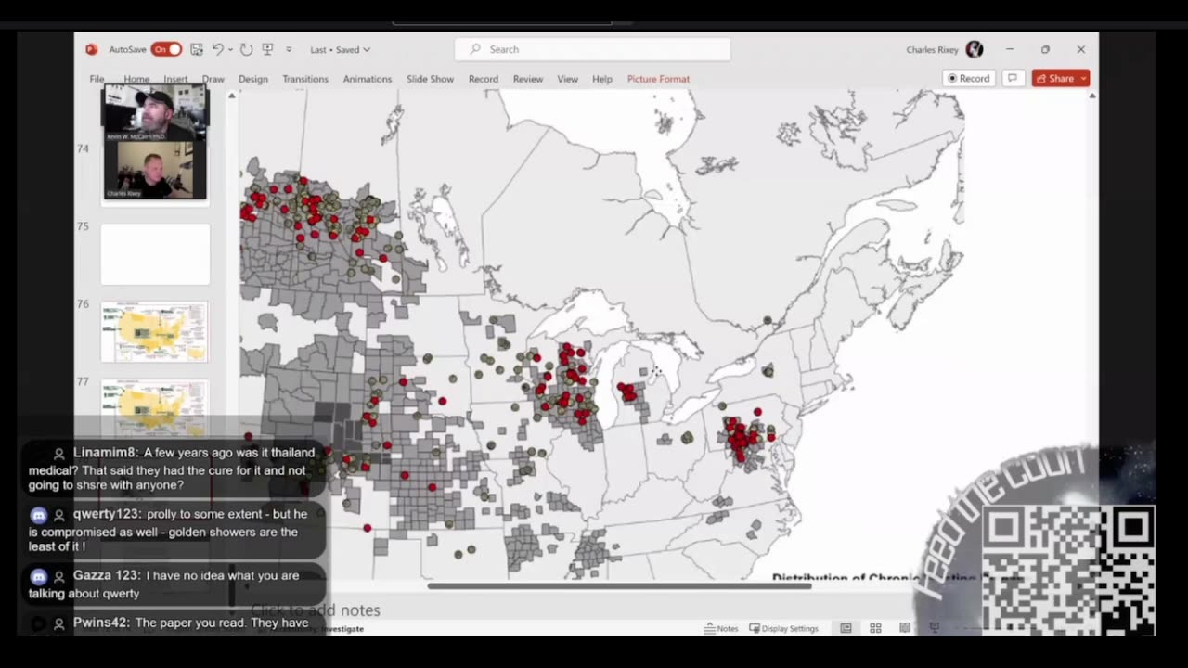Click the map picture on the slide

601,336
